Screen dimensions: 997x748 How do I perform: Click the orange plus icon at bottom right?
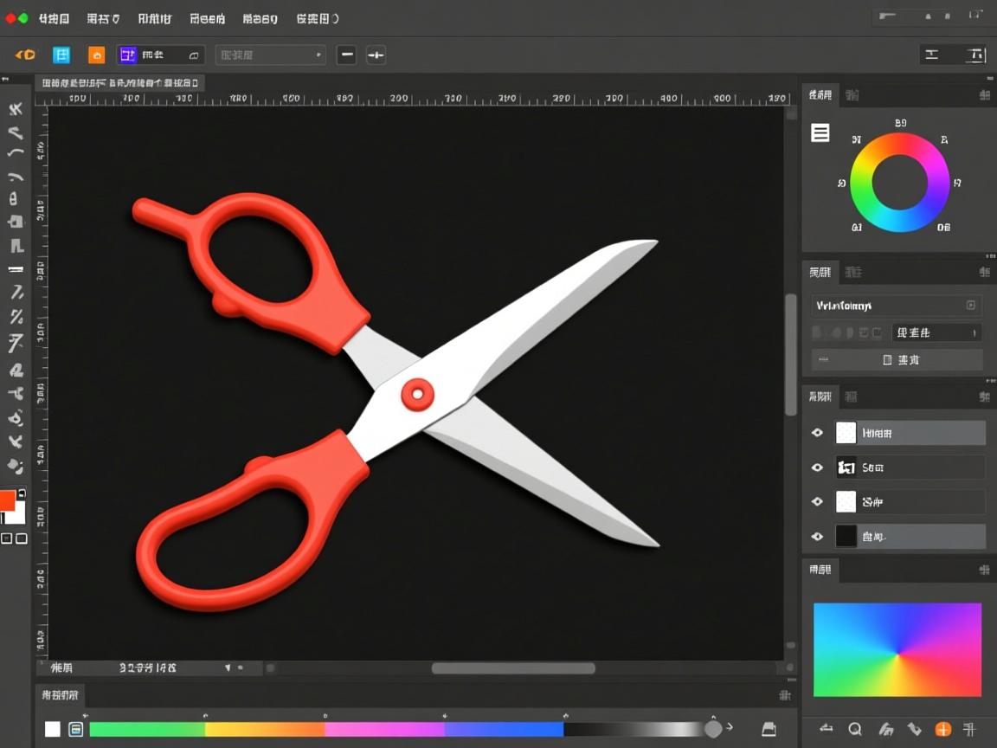click(942, 729)
